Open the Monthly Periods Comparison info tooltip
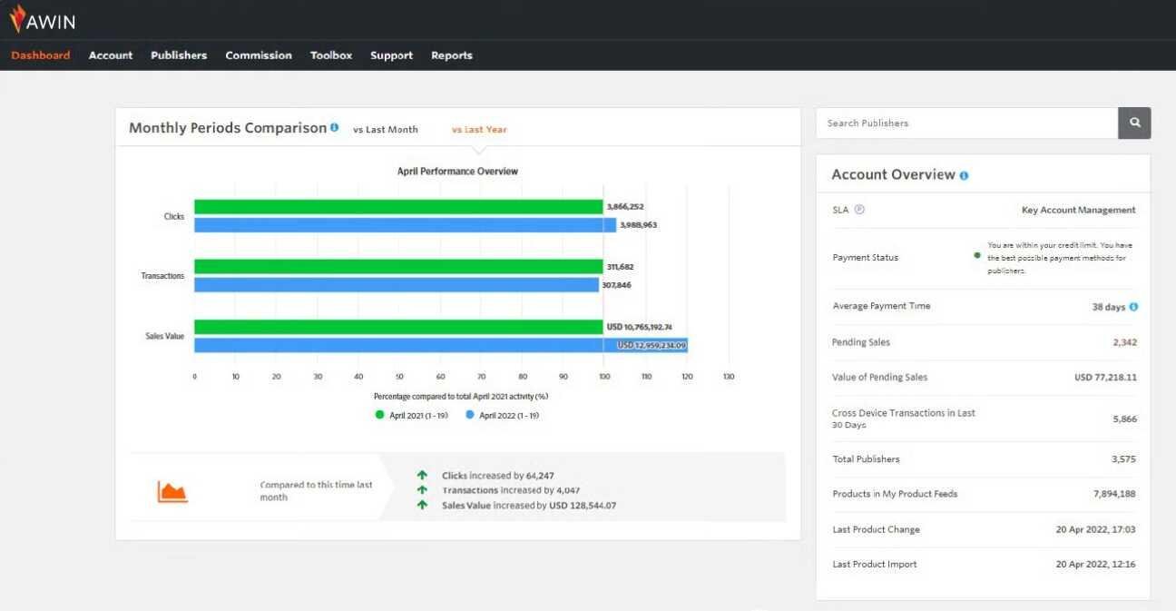 click(x=335, y=126)
